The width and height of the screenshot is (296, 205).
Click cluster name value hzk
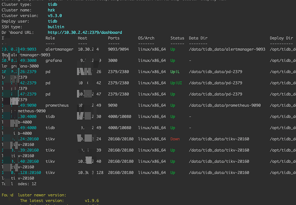click(x=51, y=10)
